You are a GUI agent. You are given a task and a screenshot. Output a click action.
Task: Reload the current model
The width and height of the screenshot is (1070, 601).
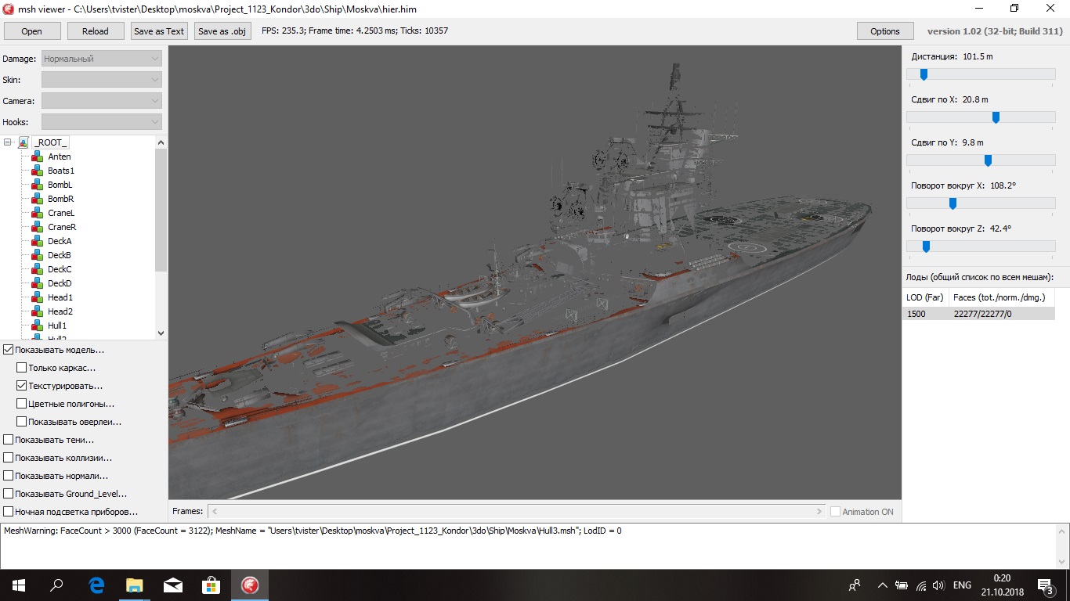[x=96, y=31]
